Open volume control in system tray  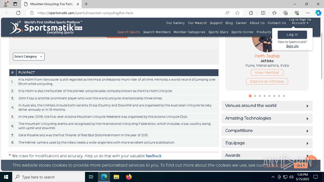291,177
